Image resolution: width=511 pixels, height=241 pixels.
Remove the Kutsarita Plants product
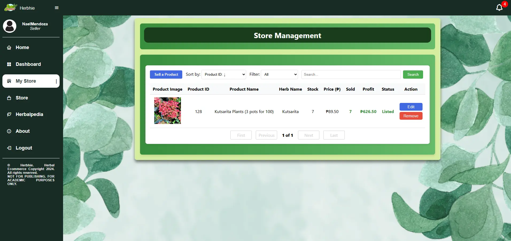pos(411,116)
